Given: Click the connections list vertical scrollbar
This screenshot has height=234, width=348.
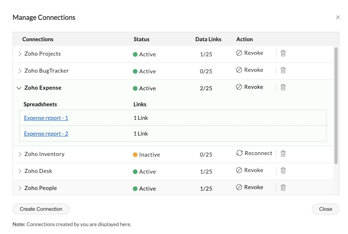Looking at the screenshot, I should click(336, 105).
